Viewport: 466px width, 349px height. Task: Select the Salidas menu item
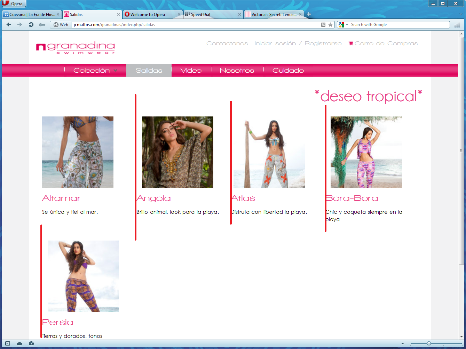pos(149,71)
